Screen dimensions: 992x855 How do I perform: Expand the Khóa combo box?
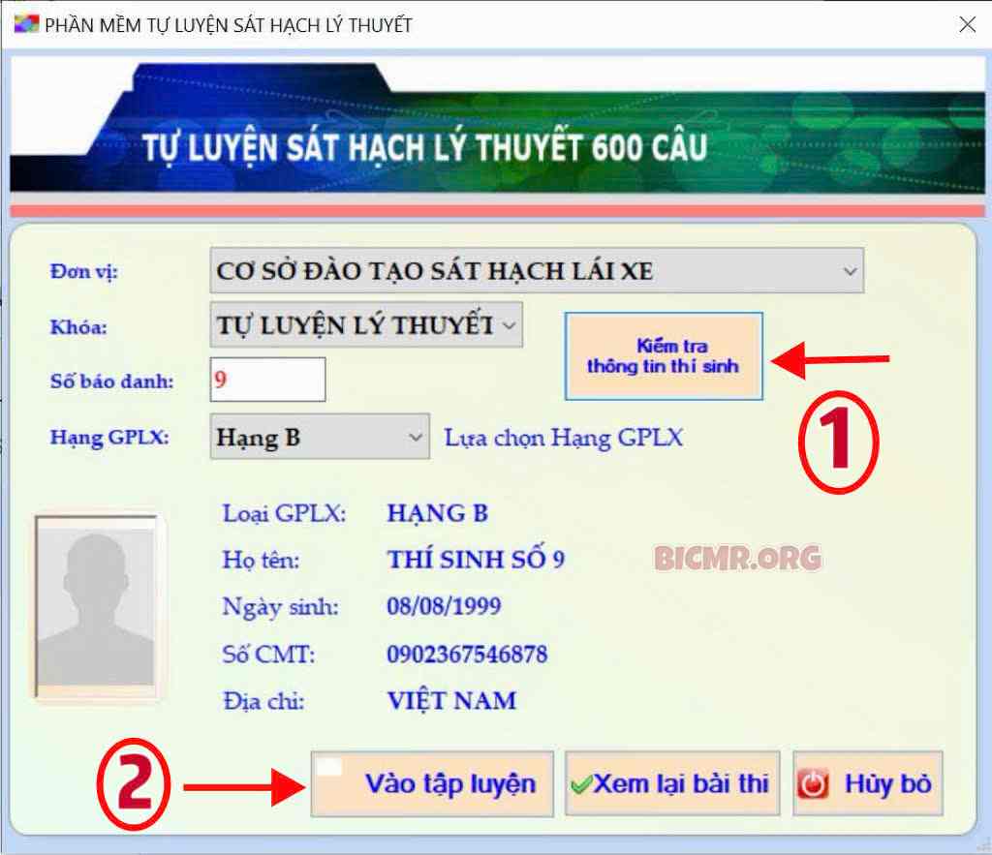point(366,325)
